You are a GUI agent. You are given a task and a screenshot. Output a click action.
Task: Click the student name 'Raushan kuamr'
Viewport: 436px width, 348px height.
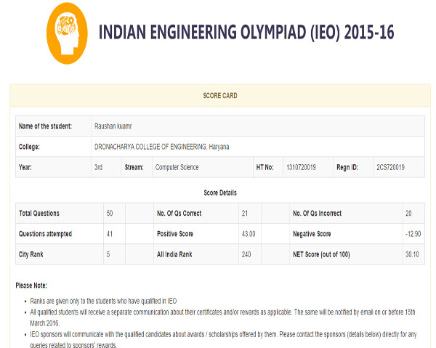pos(113,126)
